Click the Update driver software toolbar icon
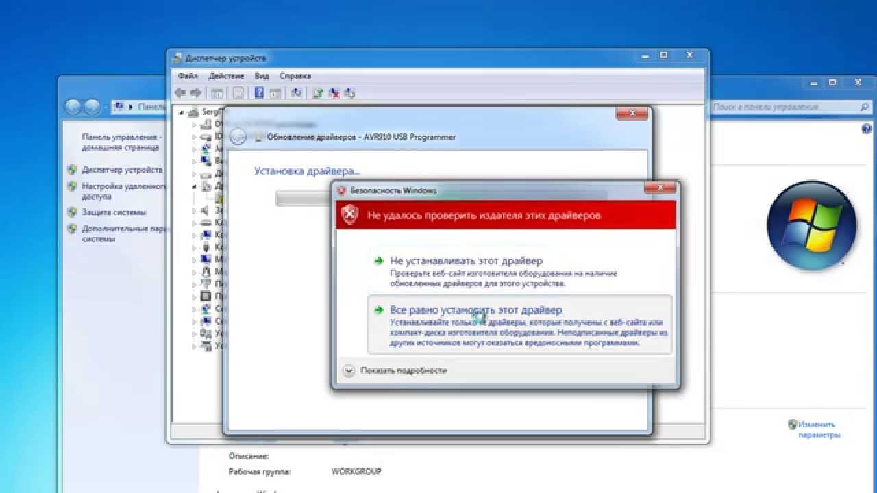 318,92
